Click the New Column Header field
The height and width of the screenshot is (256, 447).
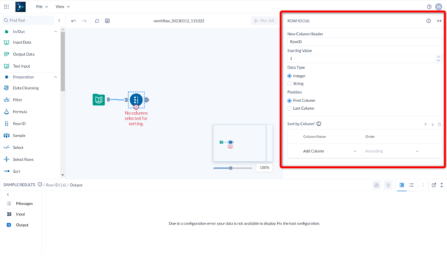pos(365,42)
